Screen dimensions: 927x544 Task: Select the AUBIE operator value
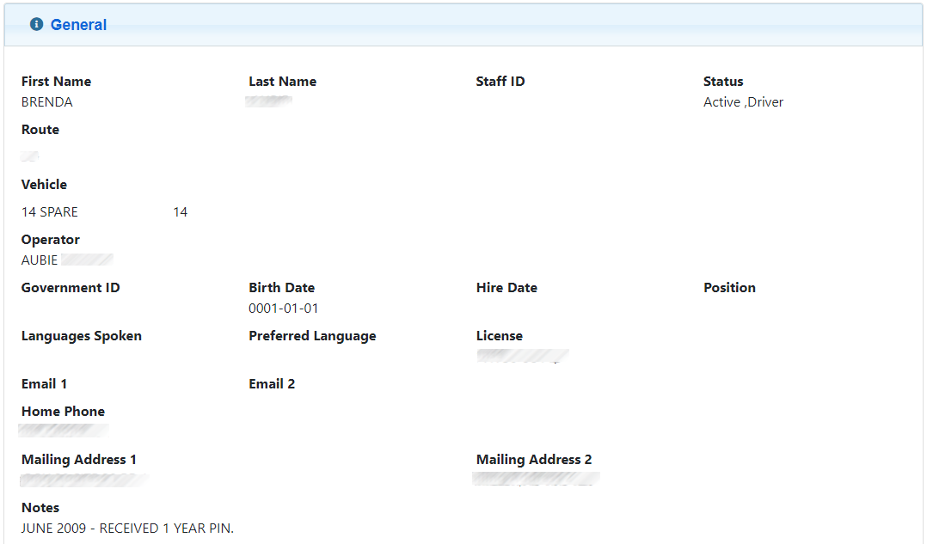[x=40, y=260]
